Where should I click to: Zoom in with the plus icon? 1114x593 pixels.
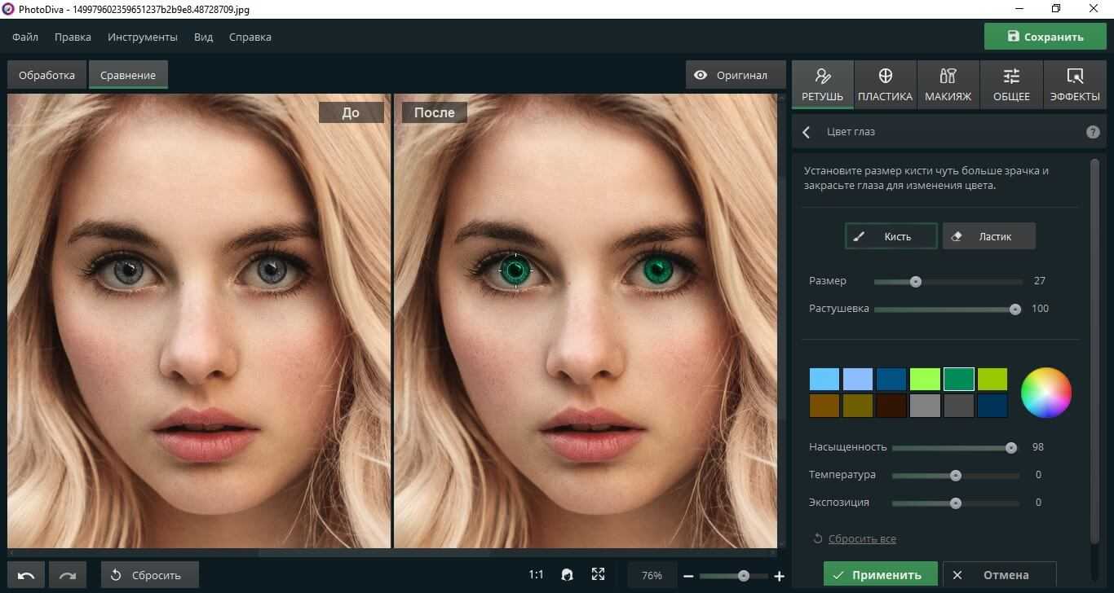(x=779, y=576)
